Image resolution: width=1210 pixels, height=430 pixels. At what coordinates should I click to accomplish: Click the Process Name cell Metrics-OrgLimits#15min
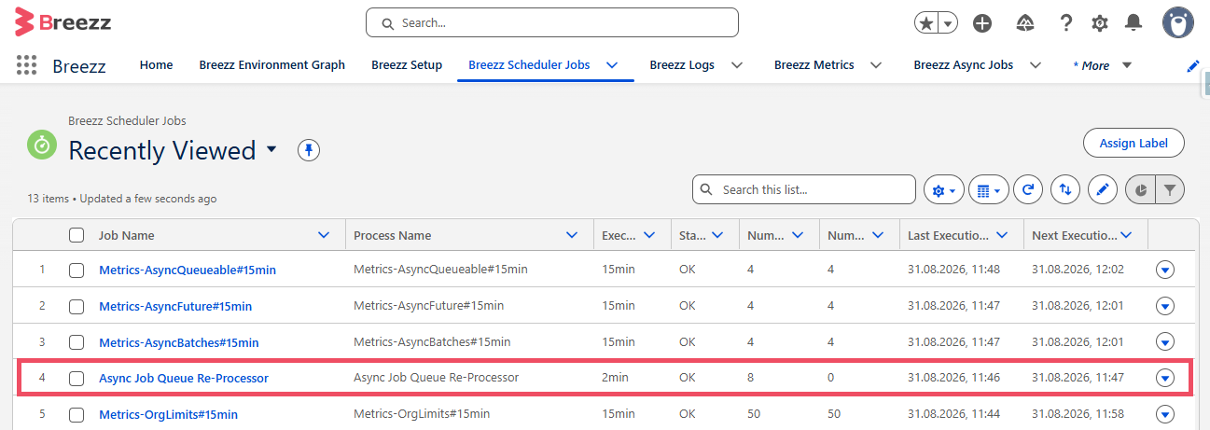pos(422,414)
